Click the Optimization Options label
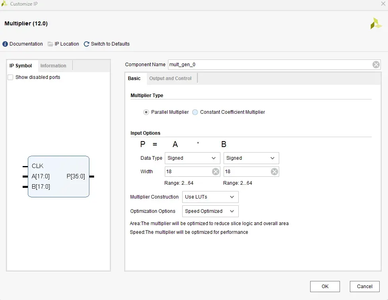Image resolution: width=388 pixels, height=300 pixels. coord(152,211)
